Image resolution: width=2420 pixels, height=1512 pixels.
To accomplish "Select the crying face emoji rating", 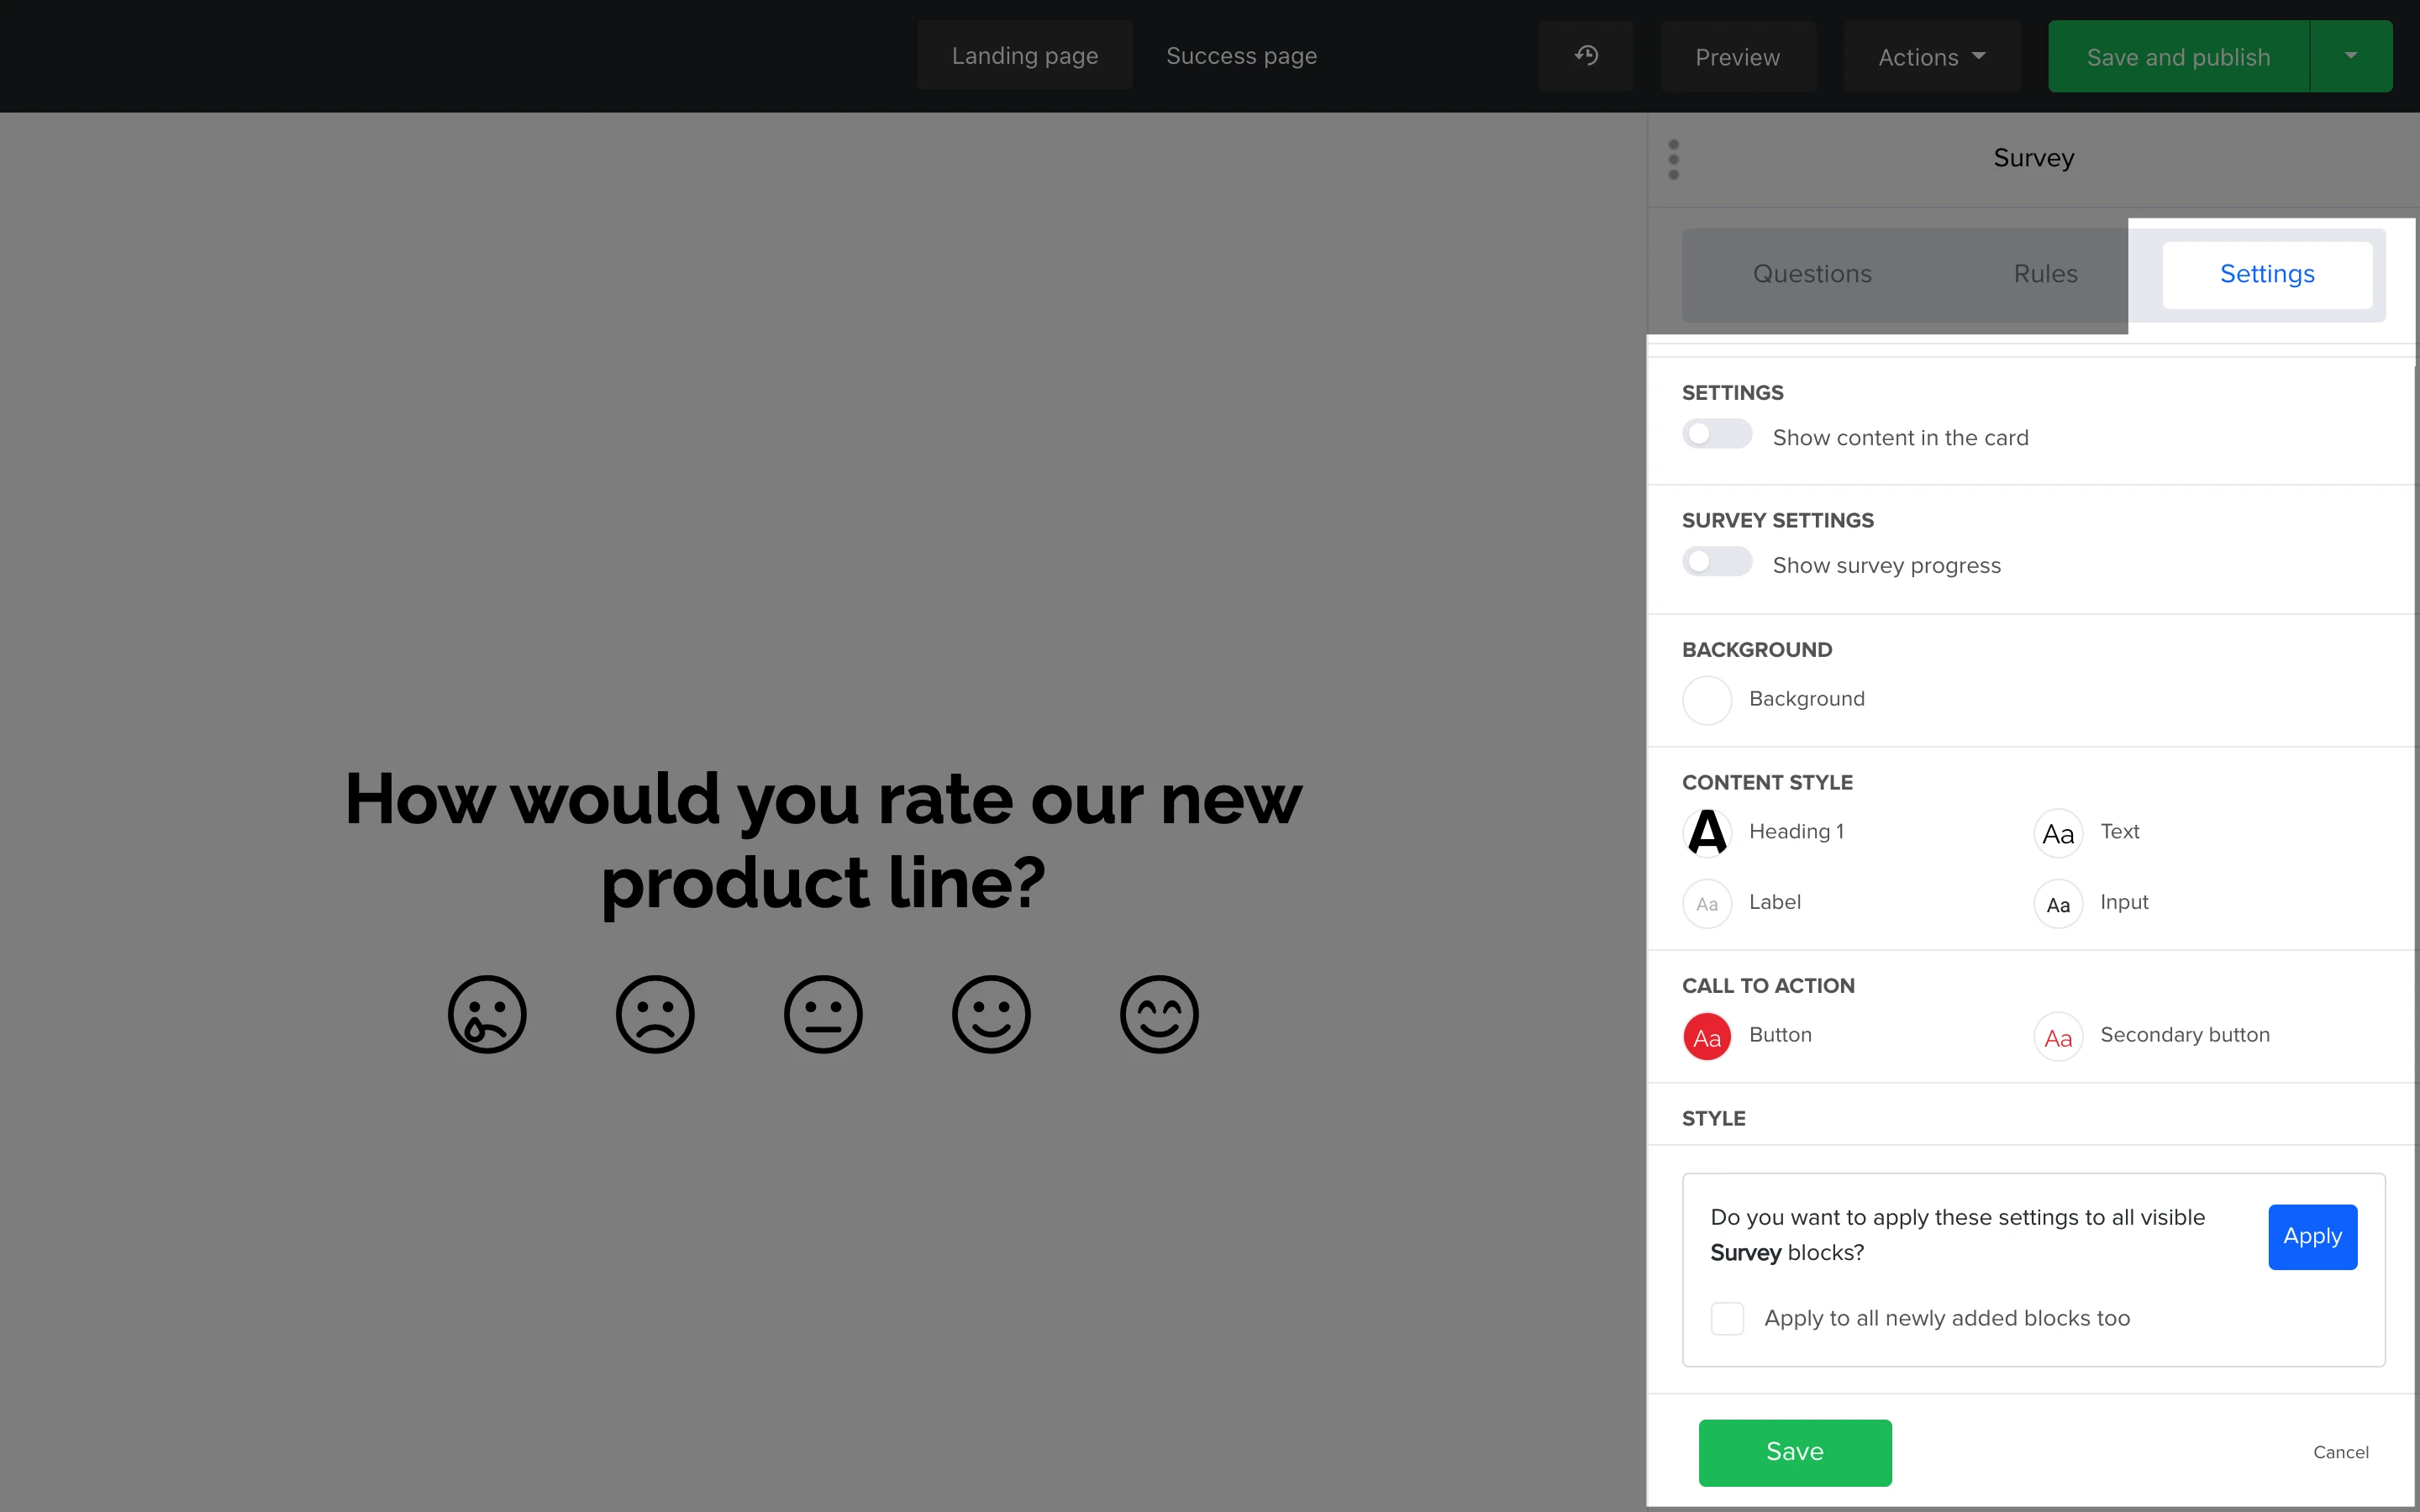I will pyautogui.click(x=487, y=1014).
